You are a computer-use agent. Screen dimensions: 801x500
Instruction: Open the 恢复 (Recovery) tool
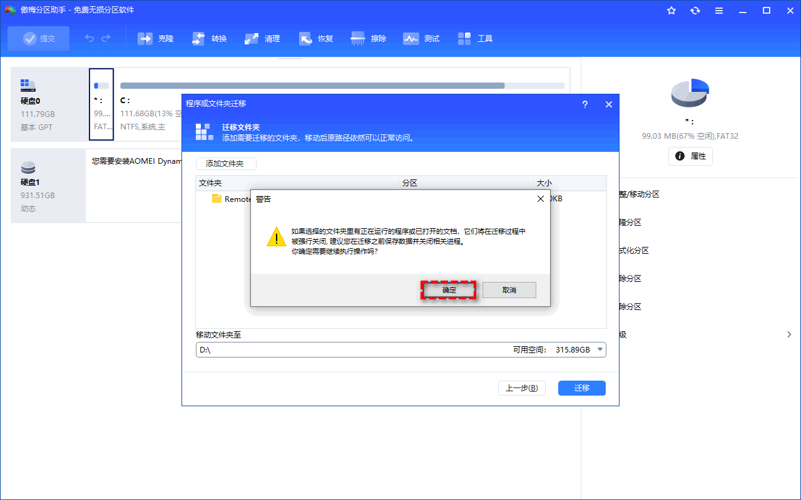tap(315, 38)
